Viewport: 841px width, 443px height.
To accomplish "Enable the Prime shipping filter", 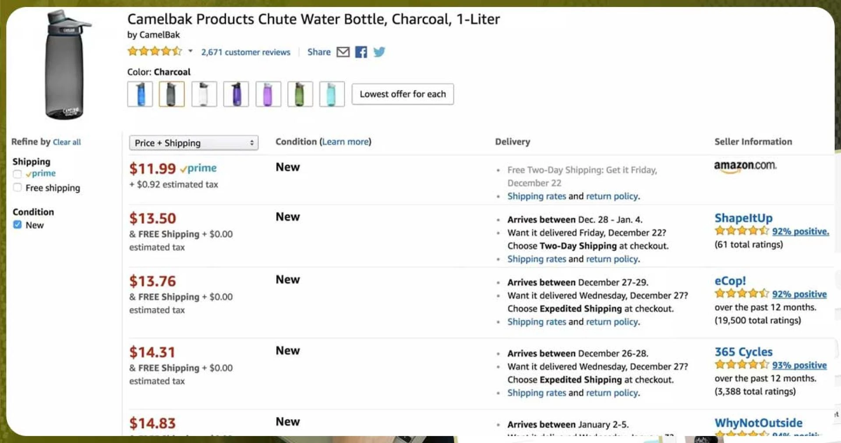I will point(18,173).
